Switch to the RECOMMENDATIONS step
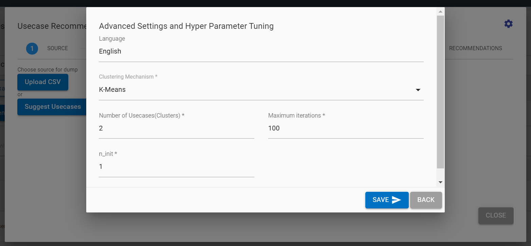The image size is (531, 246). click(475, 48)
